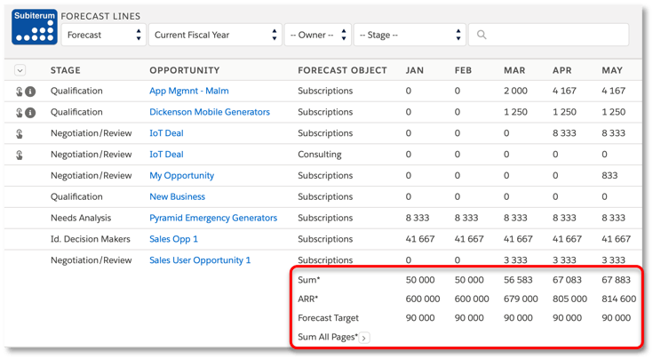Image resolution: width=653 pixels, height=359 pixels.
Task: Click Sum value 67 083 for APR
Action: [x=567, y=280]
